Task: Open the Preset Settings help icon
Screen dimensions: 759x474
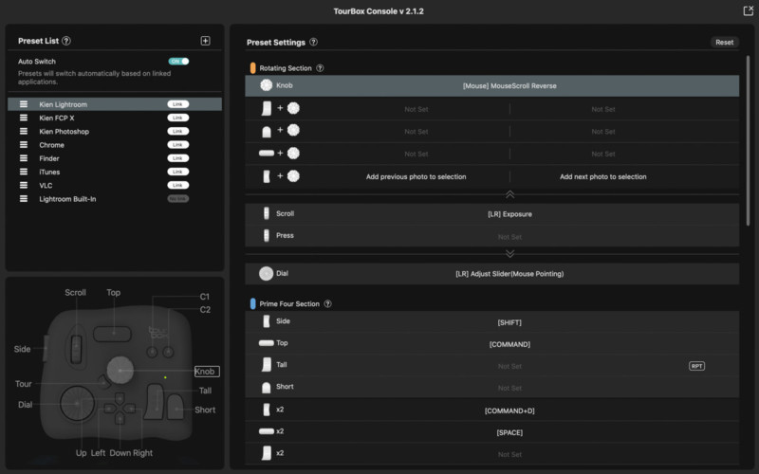Action: tap(314, 42)
